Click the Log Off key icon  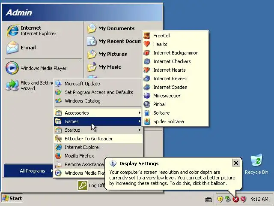click(83, 185)
